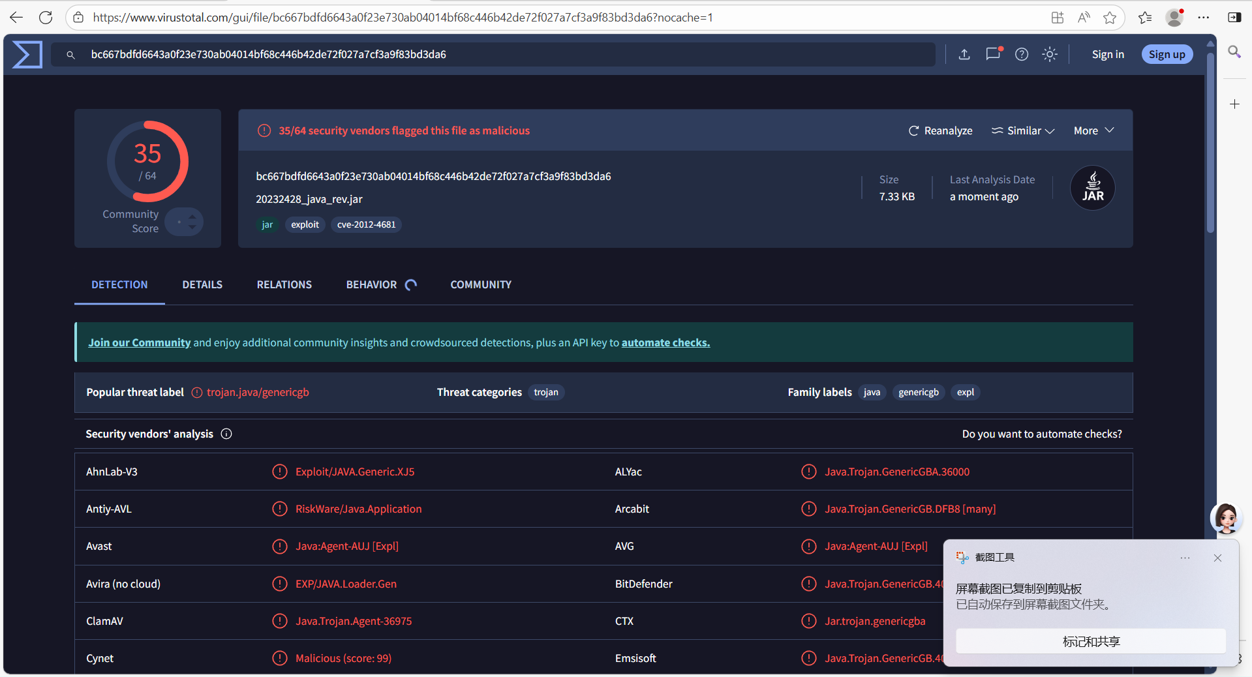Image resolution: width=1252 pixels, height=677 pixels.
Task: Toggle the browser sidebar icon
Action: pyautogui.click(x=1234, y=18)
